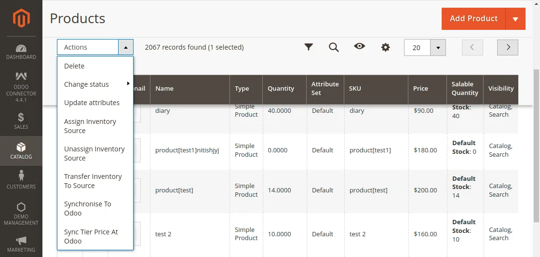Image resolution: width=540 pixels, height=257 pixels.
Task: Sort by the Name column header
Action: click(x=190, y=89)
